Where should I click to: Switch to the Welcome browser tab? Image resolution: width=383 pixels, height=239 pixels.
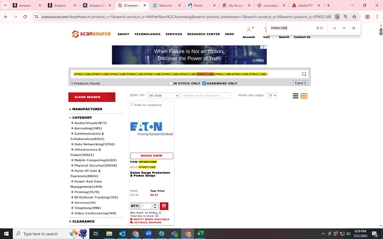coord(166,5)
